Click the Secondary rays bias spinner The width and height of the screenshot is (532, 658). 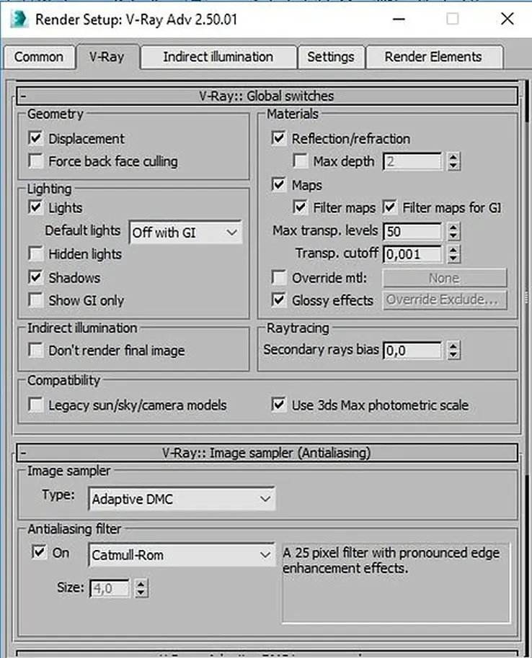(453, 351)
